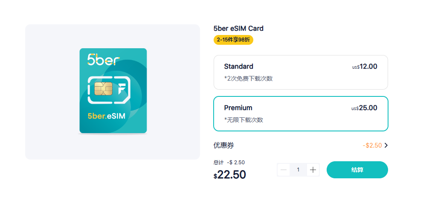Click the quantity input field showing 1
This screenshot has height=215, width=429.
(x=298, y=170)
